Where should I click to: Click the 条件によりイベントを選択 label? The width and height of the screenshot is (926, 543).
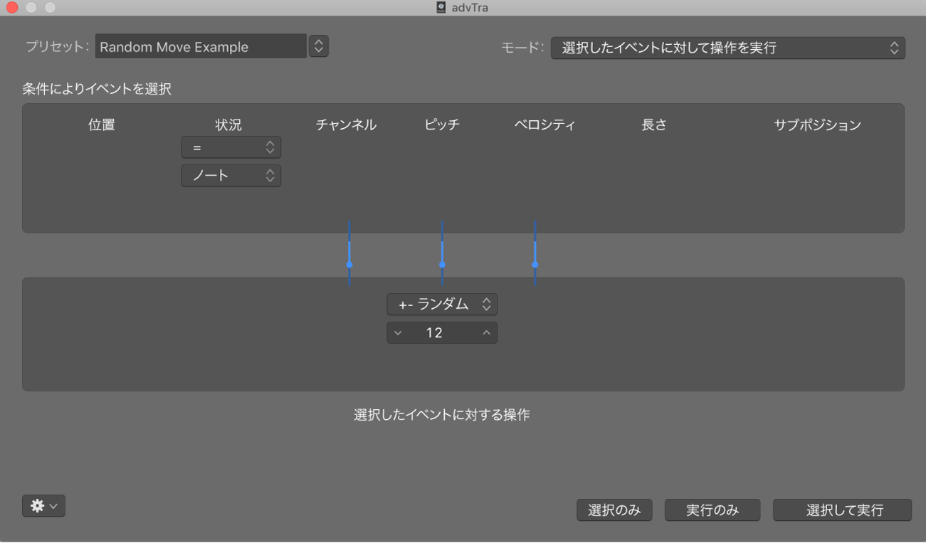(97, 89)
